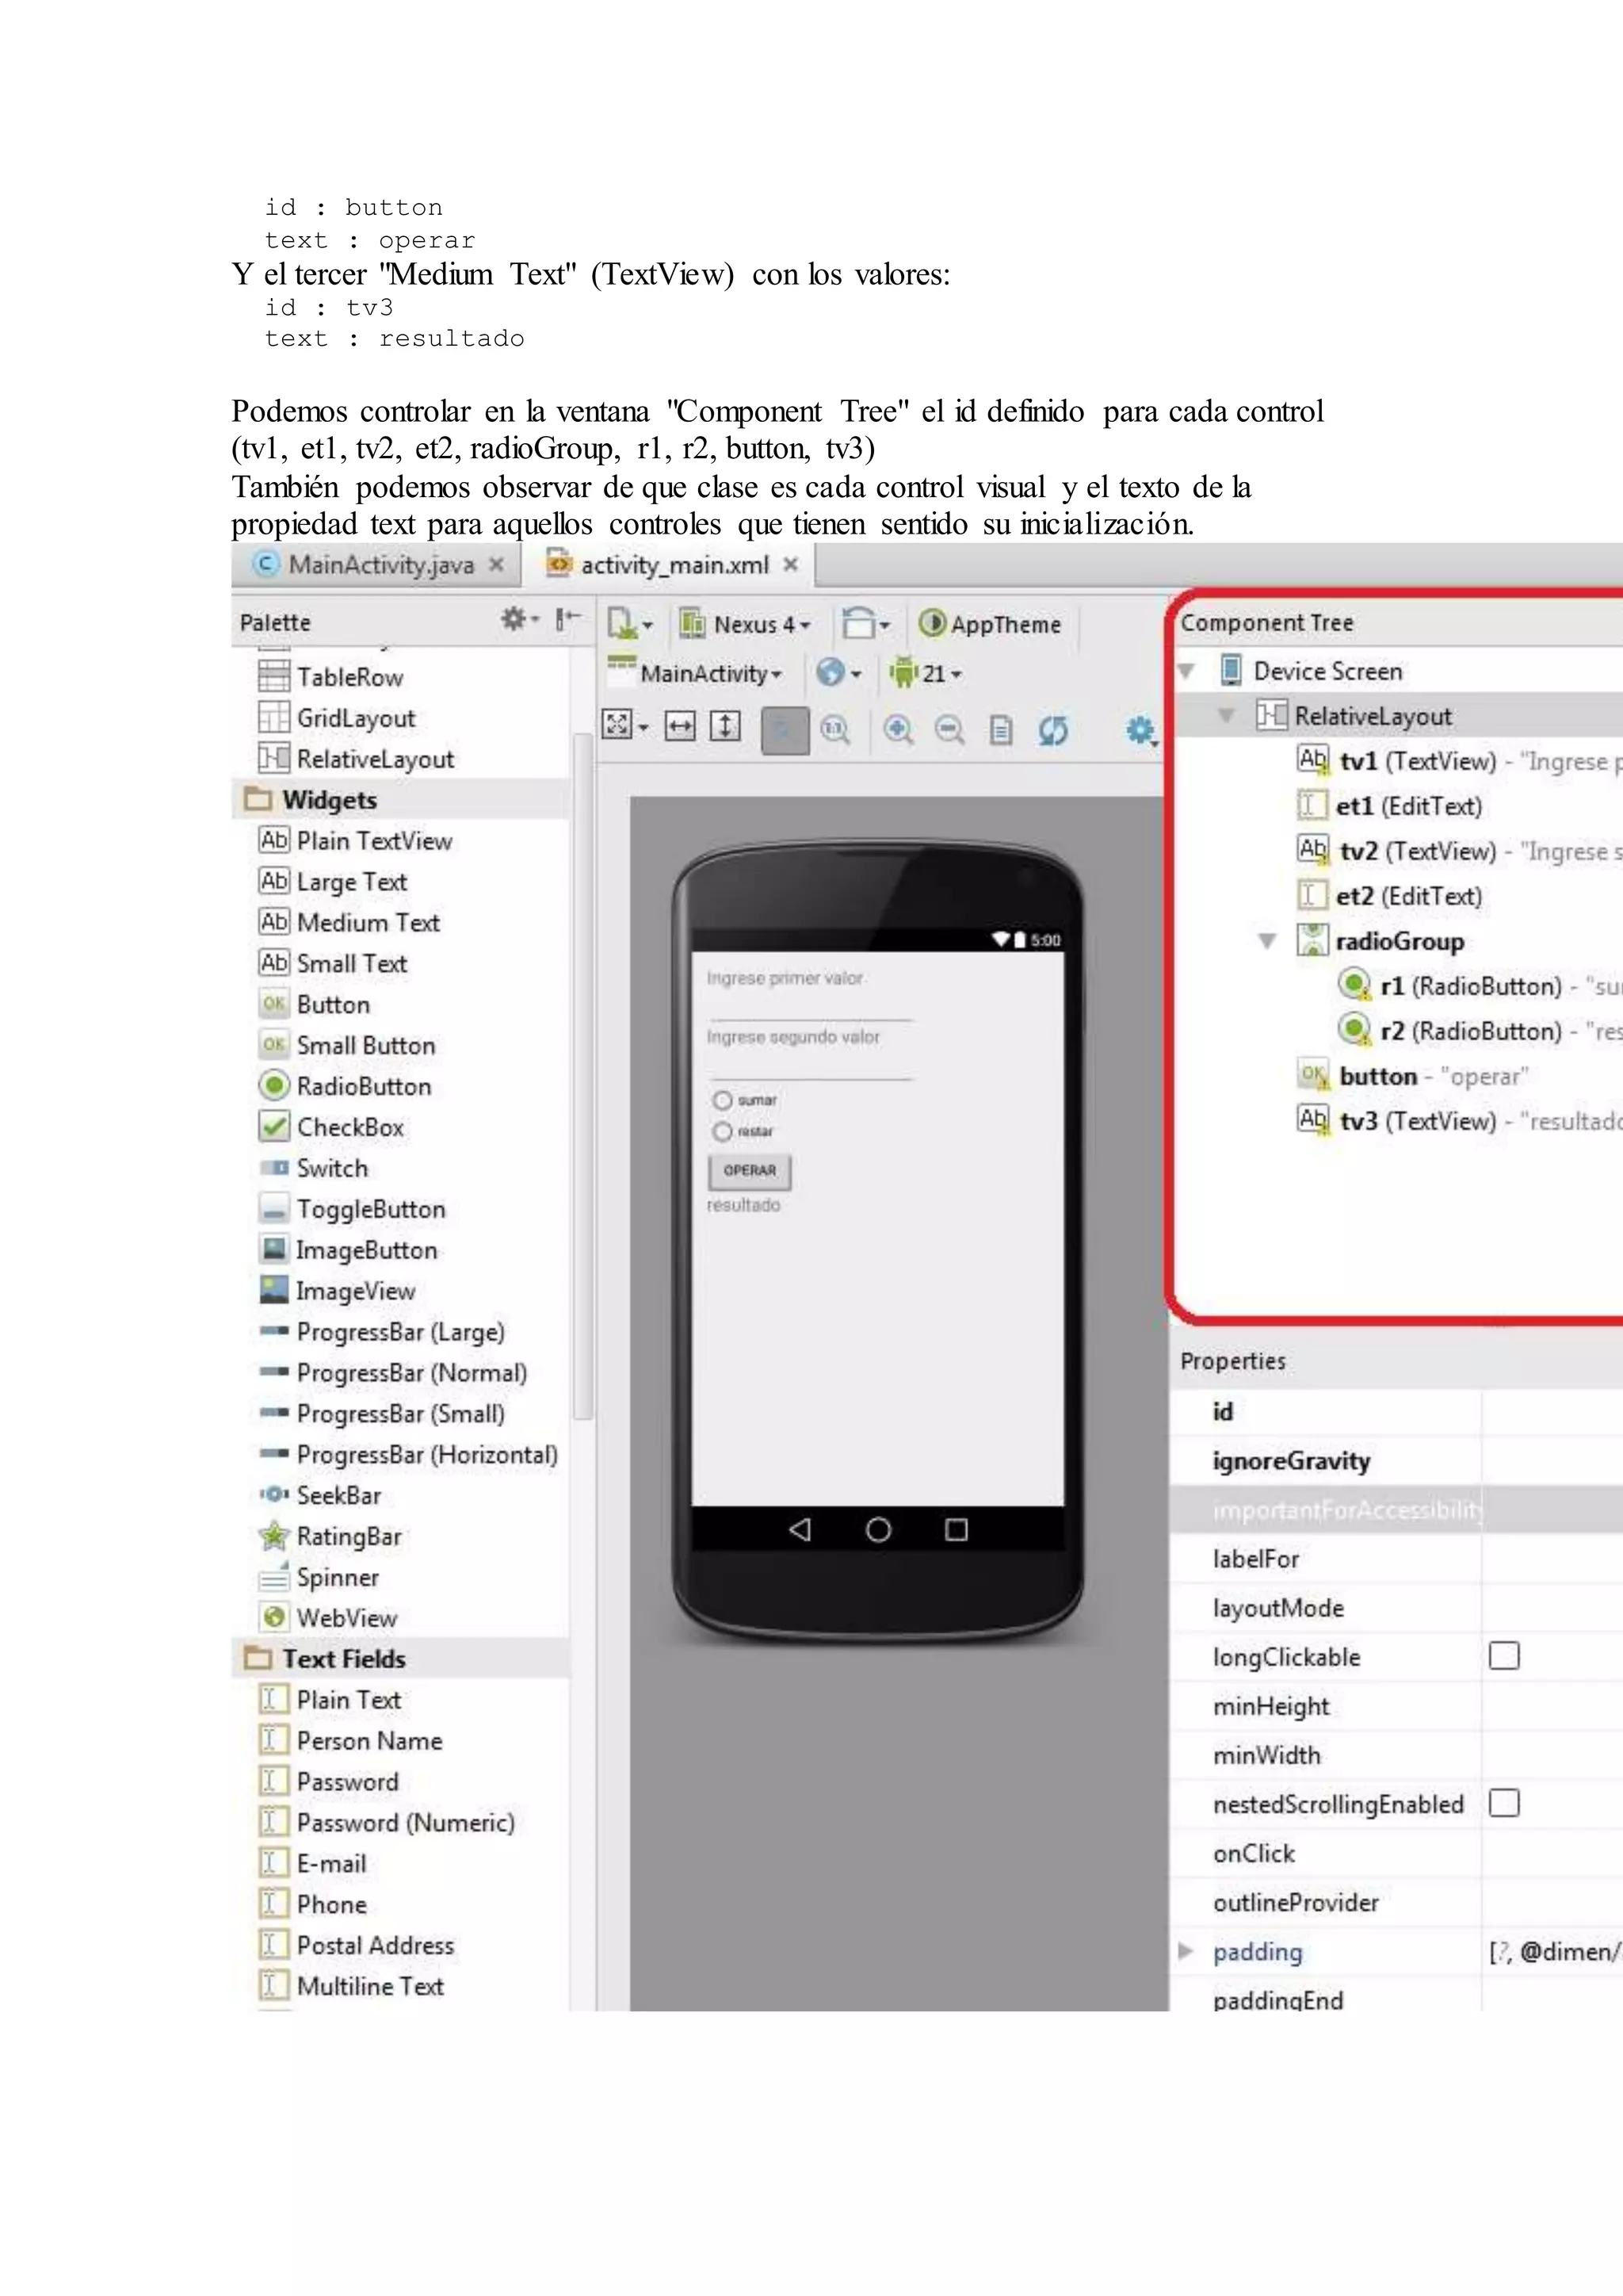1623x2296 pixels.
Task: Open the API level 21 dropdown
Action: (926, 673)
